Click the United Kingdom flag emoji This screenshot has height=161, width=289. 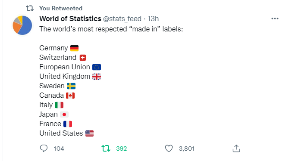coord(97,77)
